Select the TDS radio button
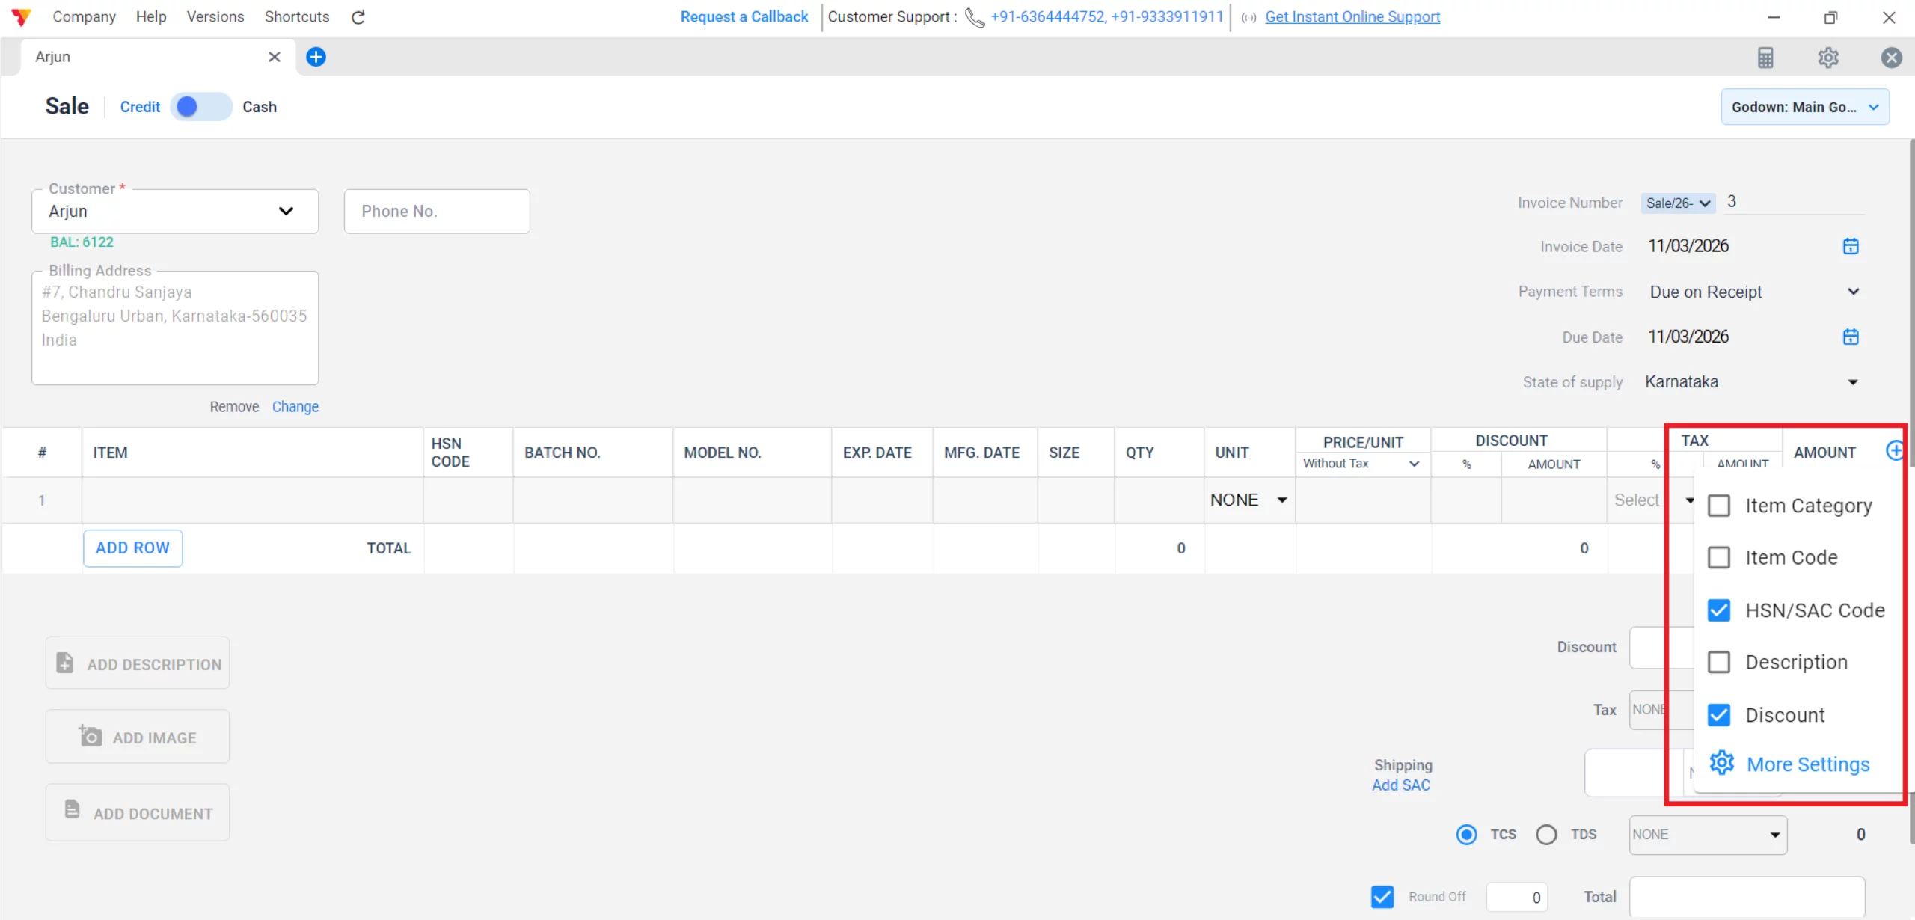The image size is (1915, 920). pos(1546,835)
